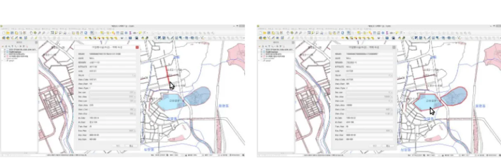Select the Pan Map hand tool in left window
The image size is (501, 164).
[x=31, y=33]
